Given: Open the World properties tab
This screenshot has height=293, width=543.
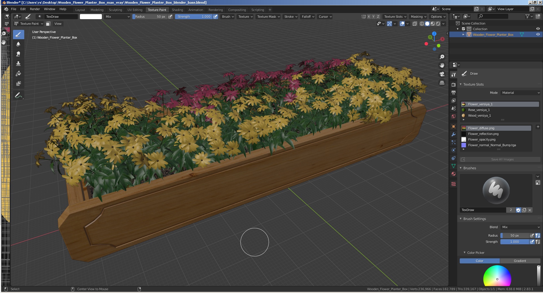Looking at the screenshot, I should (x=454, y=116).
